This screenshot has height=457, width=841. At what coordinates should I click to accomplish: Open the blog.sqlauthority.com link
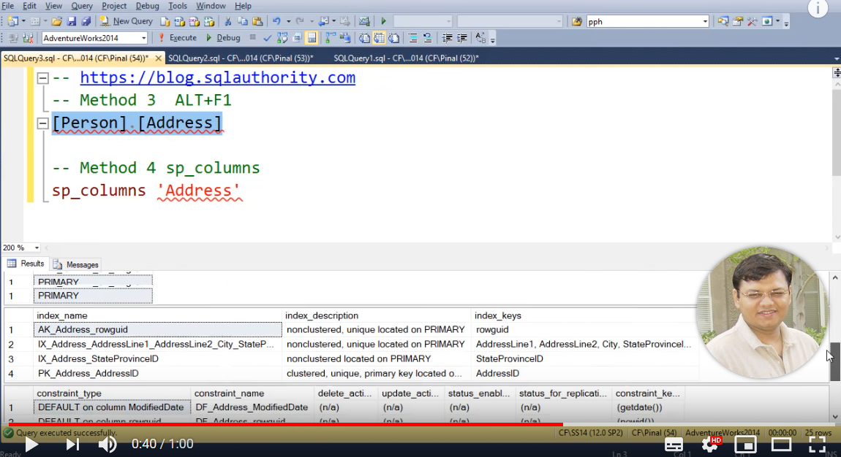218,77
